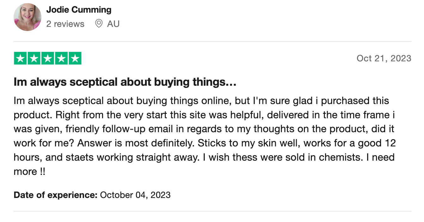Click the bold 'Date of experience:' label
This screenshot has height=222, width=424.
(x=56, y=195)
